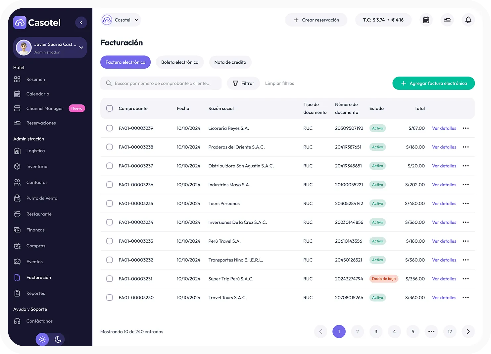Tick the select-all checkbox in table header

[x=110, y=108]
